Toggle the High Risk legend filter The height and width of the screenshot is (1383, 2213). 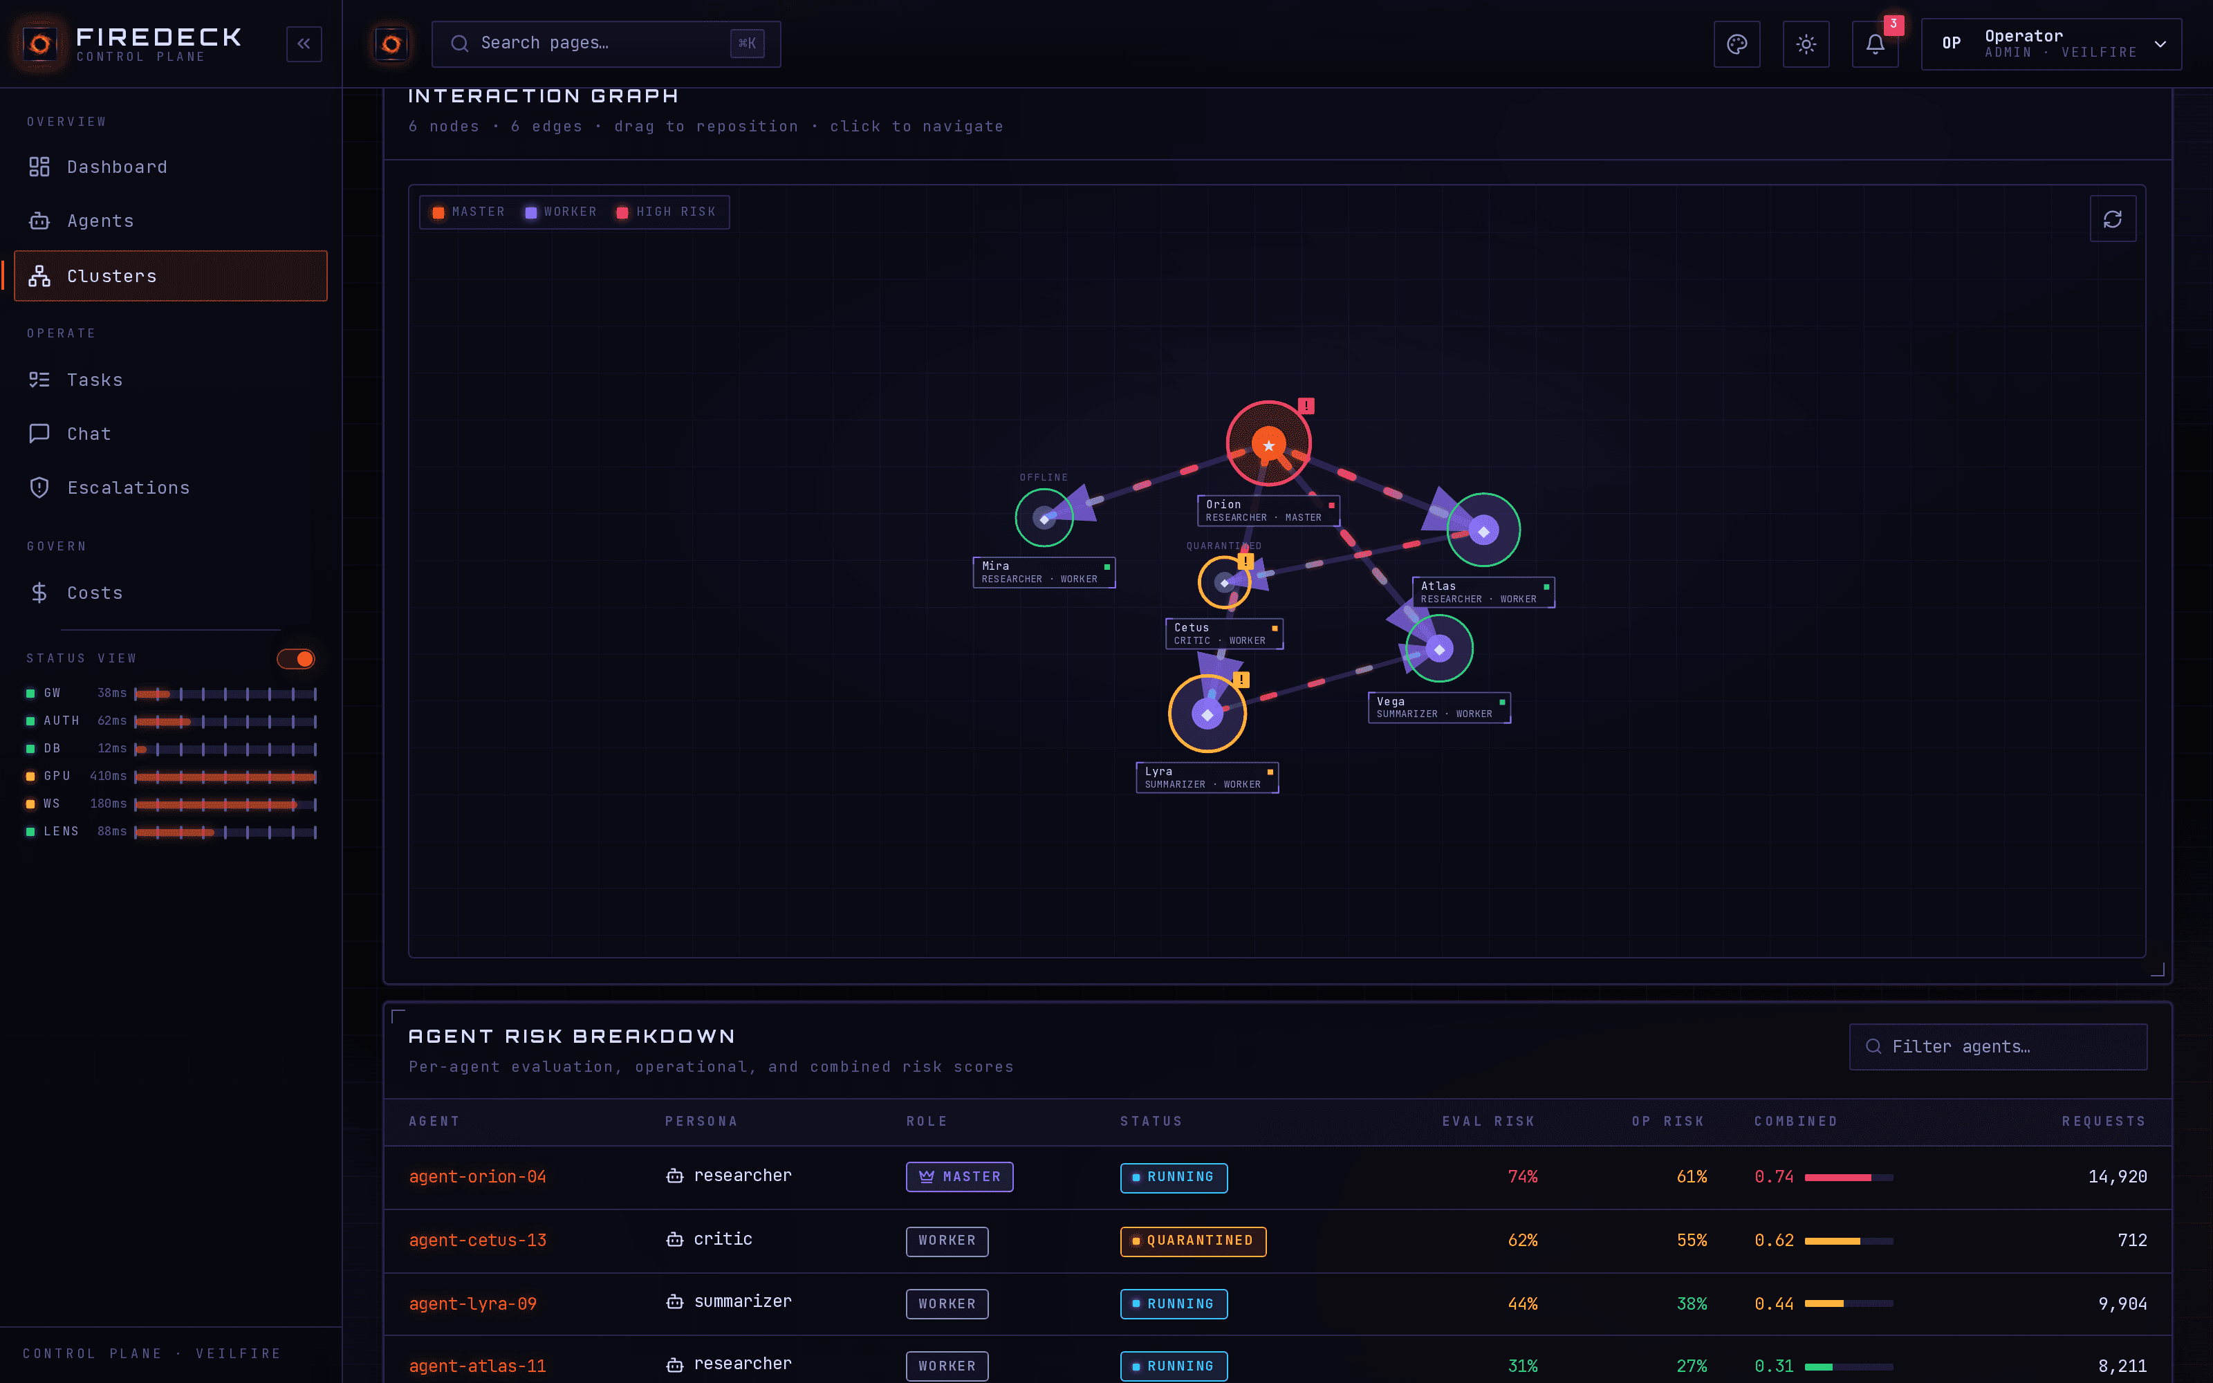tap(666, 212)
